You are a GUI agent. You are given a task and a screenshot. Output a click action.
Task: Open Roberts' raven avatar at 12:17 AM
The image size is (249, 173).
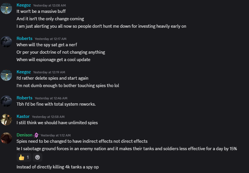click(6, 42)
